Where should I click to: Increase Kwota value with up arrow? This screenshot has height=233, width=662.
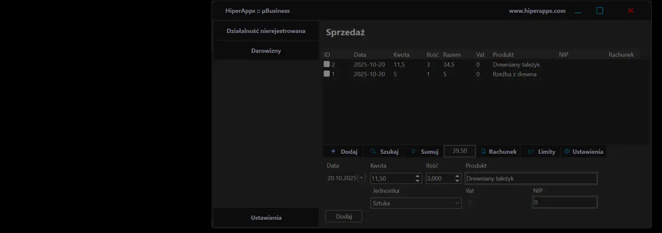click(417, 176)
